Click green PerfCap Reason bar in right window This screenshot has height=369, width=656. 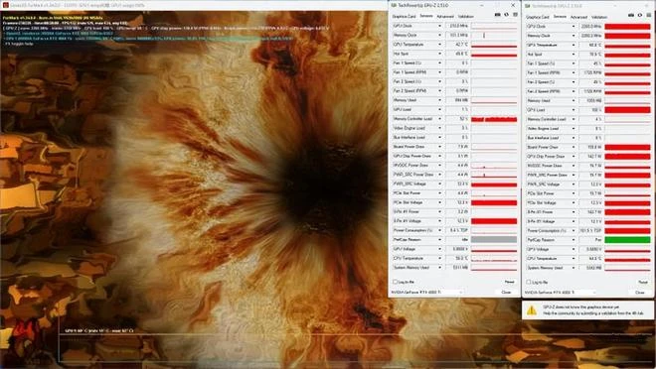pos(627,240)
